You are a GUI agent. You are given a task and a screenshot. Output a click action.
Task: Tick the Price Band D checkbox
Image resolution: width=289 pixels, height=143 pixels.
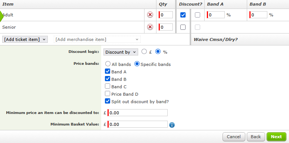108,94
